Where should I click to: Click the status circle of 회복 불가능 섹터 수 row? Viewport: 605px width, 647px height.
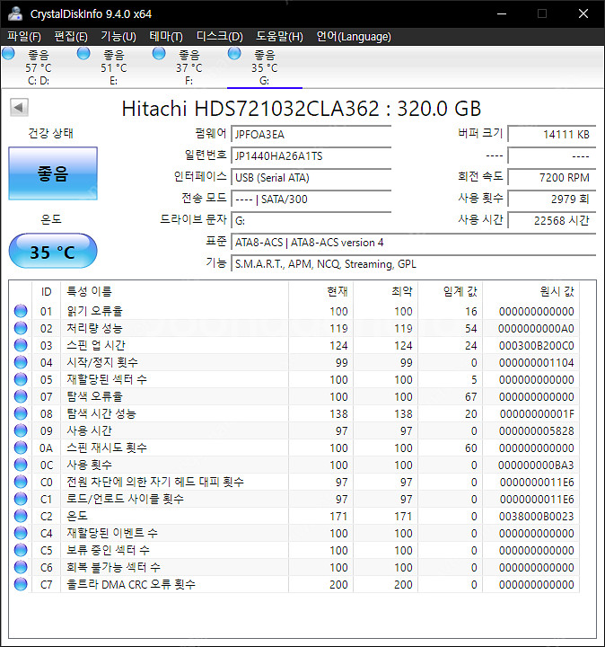(21, 567)
